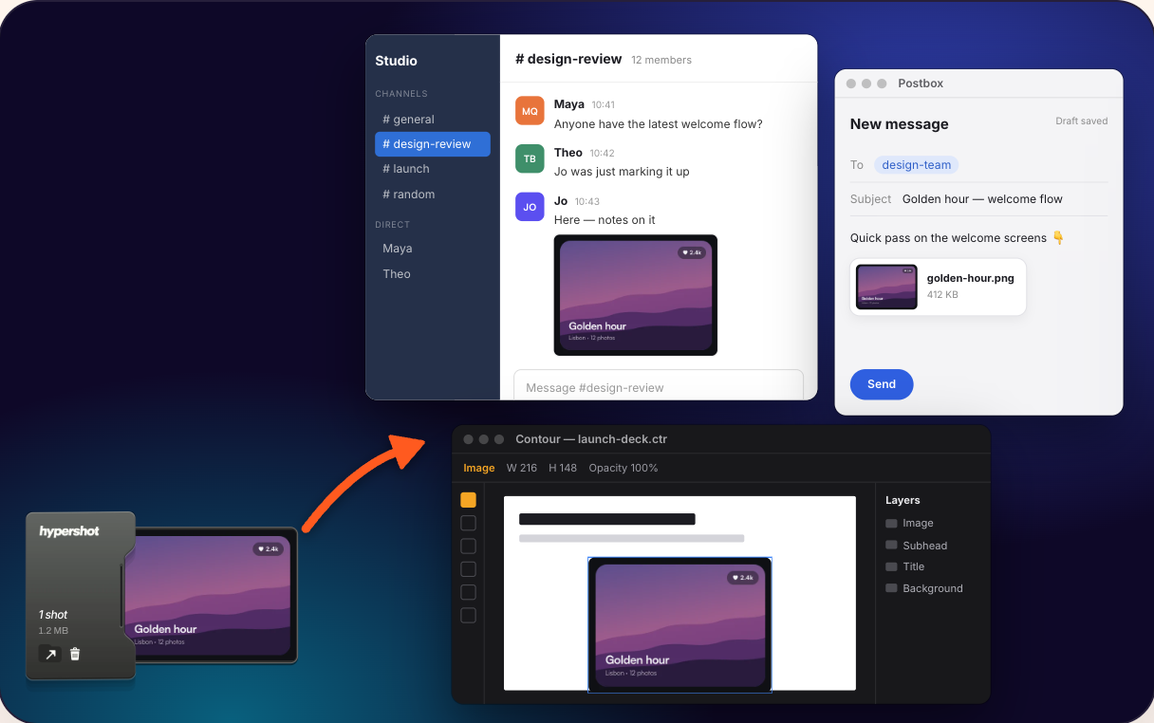Select the orange active tool in Contour

pos(468,500)
